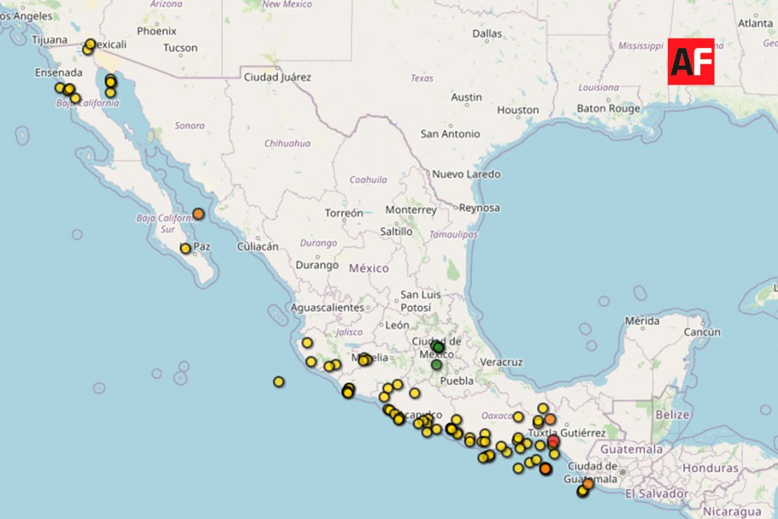The height and width of the screenshot is (519, 778).
Task: Select green marker on Ciudad de México label
Action: [438, 347]
